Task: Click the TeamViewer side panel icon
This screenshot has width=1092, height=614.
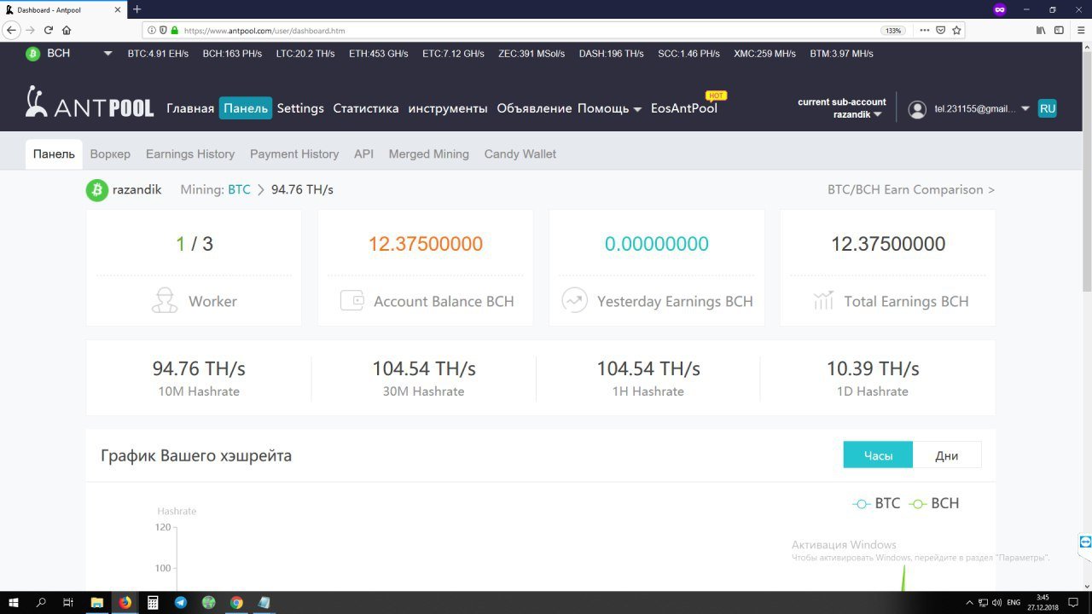Action: point(1085,542)
